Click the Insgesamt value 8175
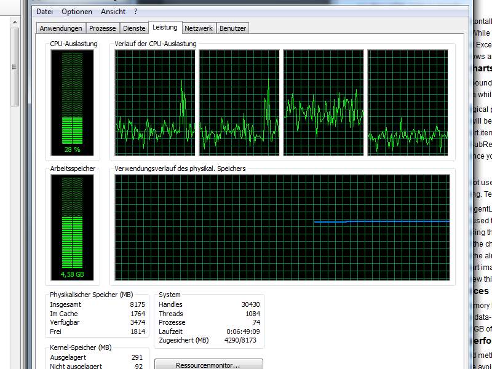This screenshot has height=369, width=492. click(137, 304)
